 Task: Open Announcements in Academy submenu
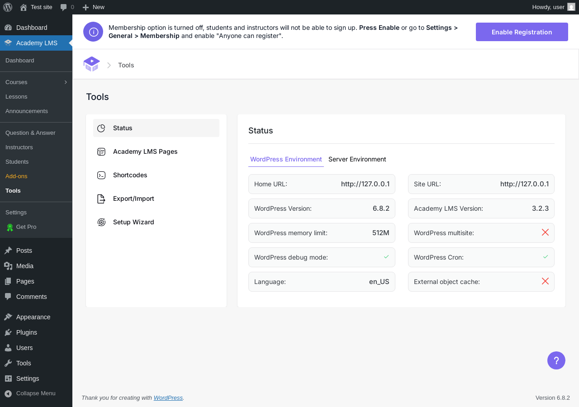[x=27, y=111]
